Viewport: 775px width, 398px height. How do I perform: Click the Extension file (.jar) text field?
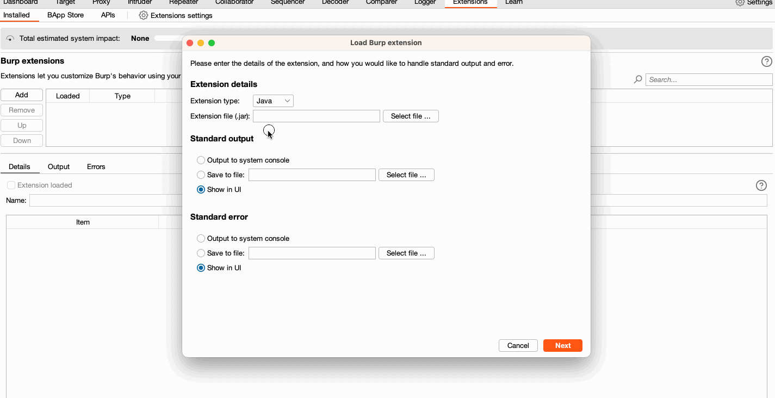click(x=317, y=116)
